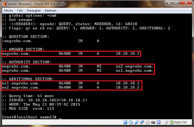Click the shared folders status icon

click(x=148, y=122)
